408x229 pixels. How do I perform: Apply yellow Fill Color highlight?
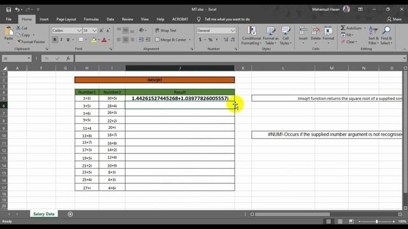coord(94,39)
